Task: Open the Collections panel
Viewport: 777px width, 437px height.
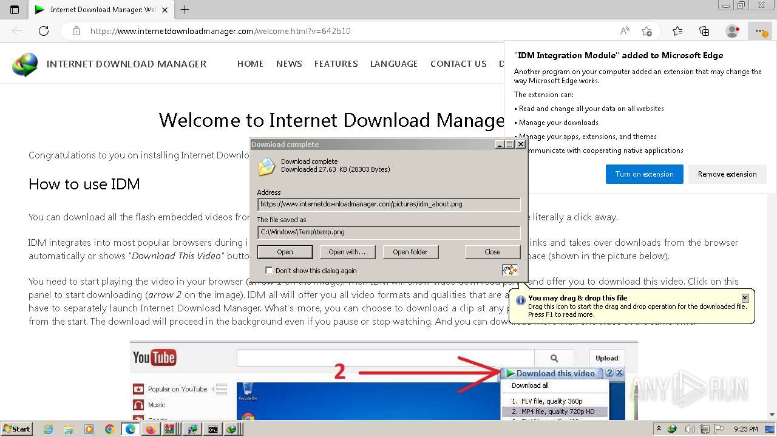Action: point(704,31)
